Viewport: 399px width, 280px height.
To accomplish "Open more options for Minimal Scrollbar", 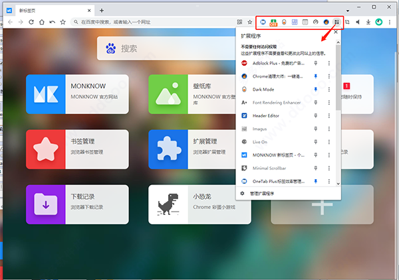I will click(x=329, y=168).
